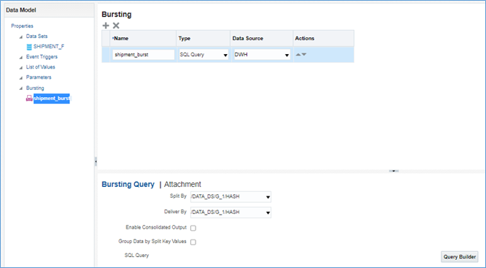Select shipment_burst under Bursting in tree

point(52,99)
